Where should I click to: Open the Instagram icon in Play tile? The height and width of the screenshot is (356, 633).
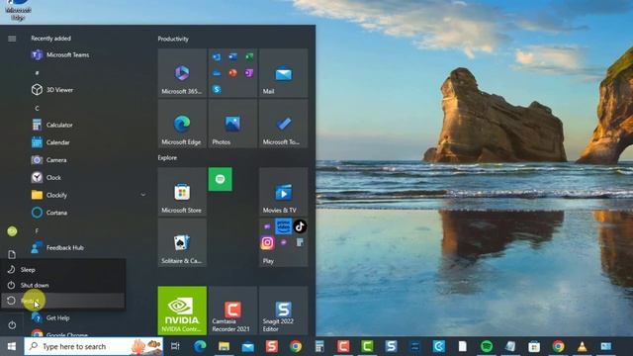[267, 242]
